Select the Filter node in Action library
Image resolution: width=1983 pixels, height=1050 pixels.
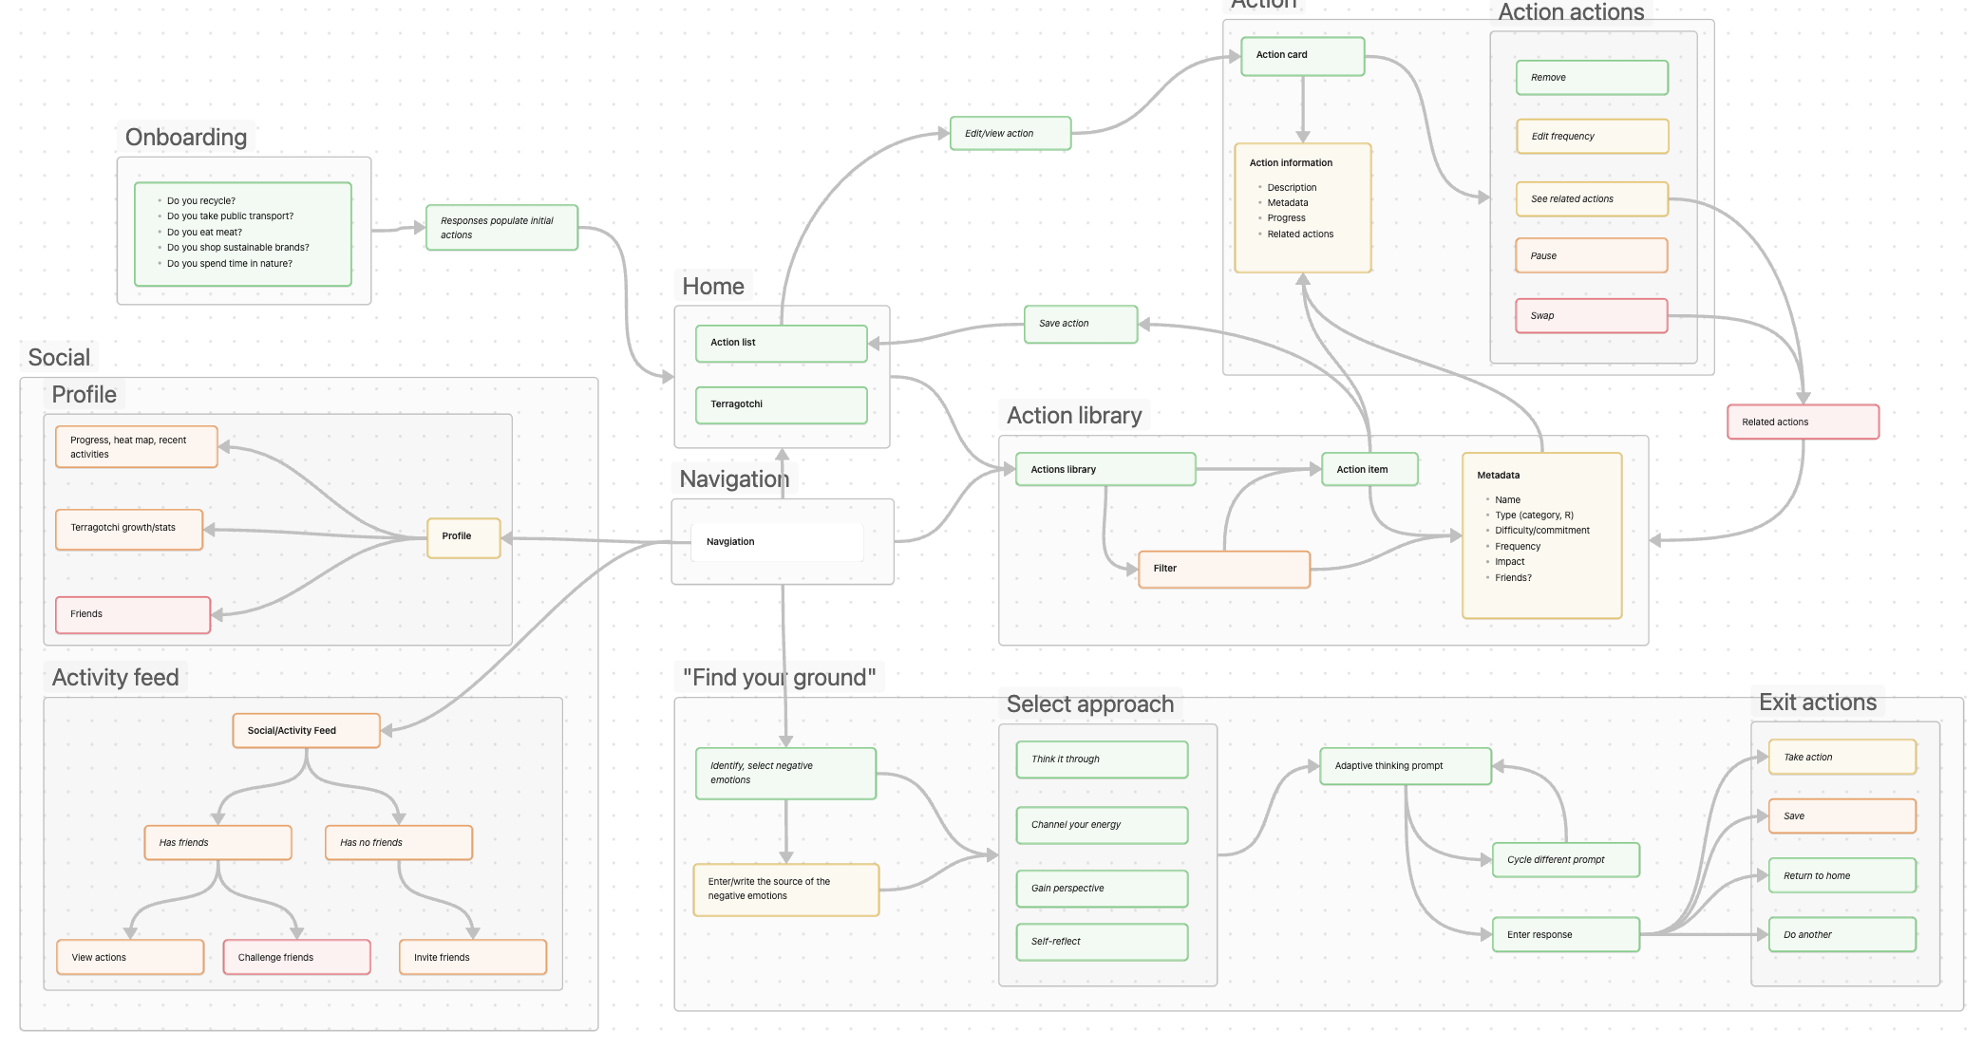(x=1223, y=569)
